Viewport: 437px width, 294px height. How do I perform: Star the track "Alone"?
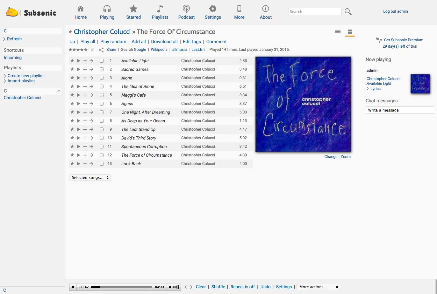click(72, 78)
